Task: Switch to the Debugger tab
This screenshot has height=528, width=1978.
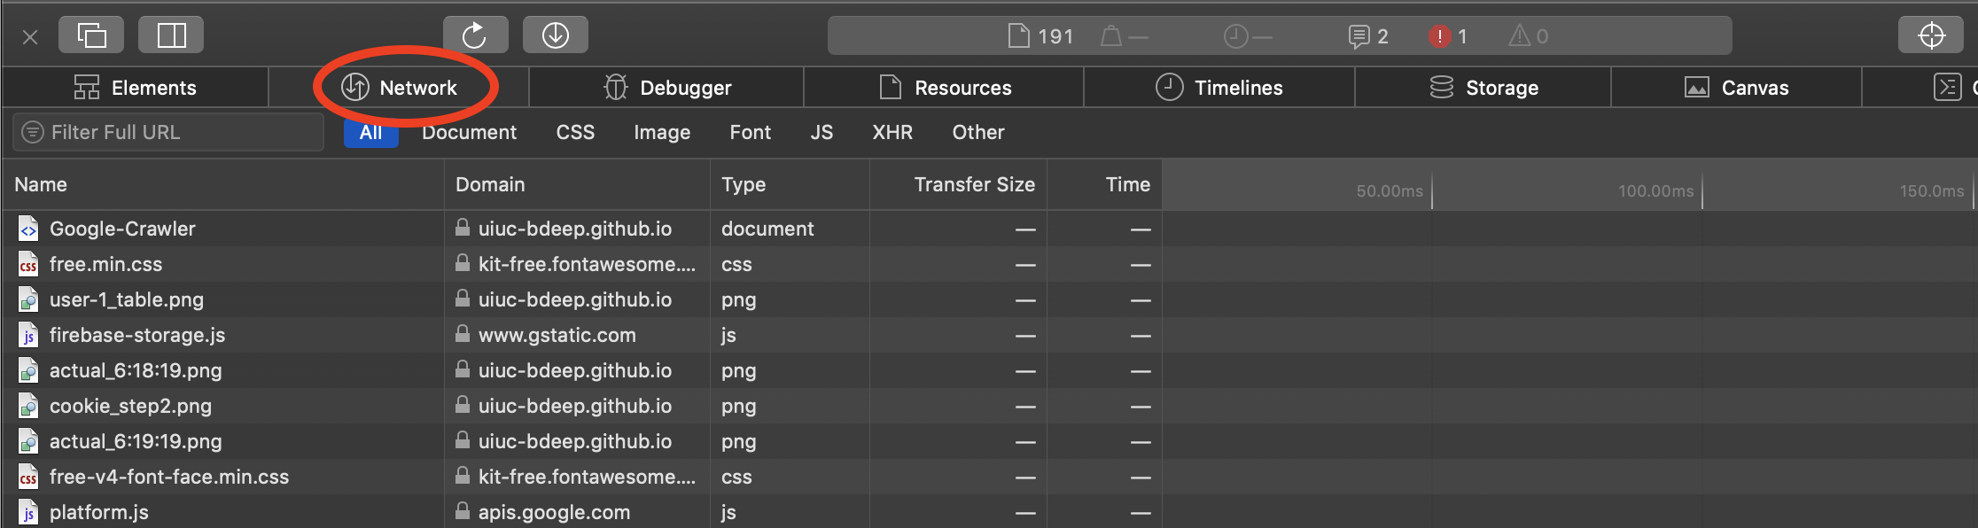Action: (x=667, y=88)
